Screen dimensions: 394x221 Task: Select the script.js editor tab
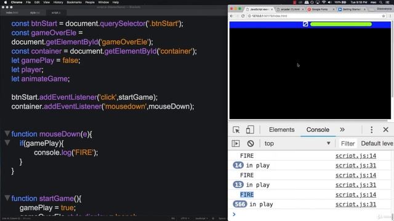(x=56, y=12)
